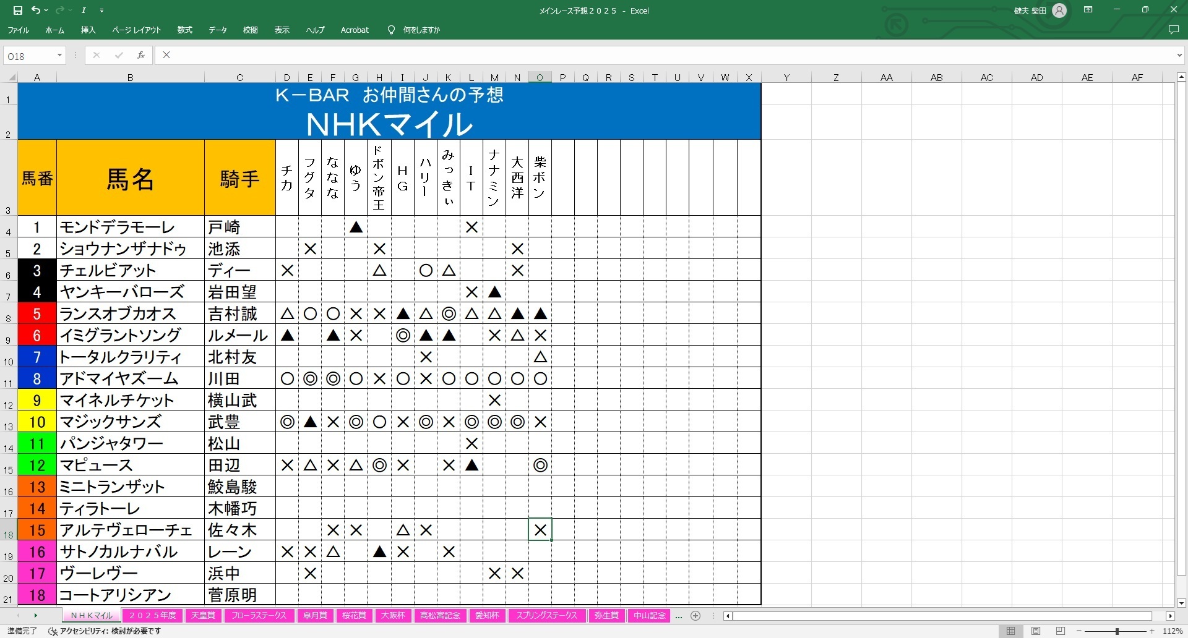Click the Save icon in quick access toolbar
This screenshot has width=1188, height=638.
tap(17, 11)
